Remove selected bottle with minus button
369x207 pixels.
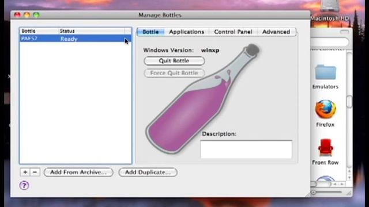coord(35,172)
